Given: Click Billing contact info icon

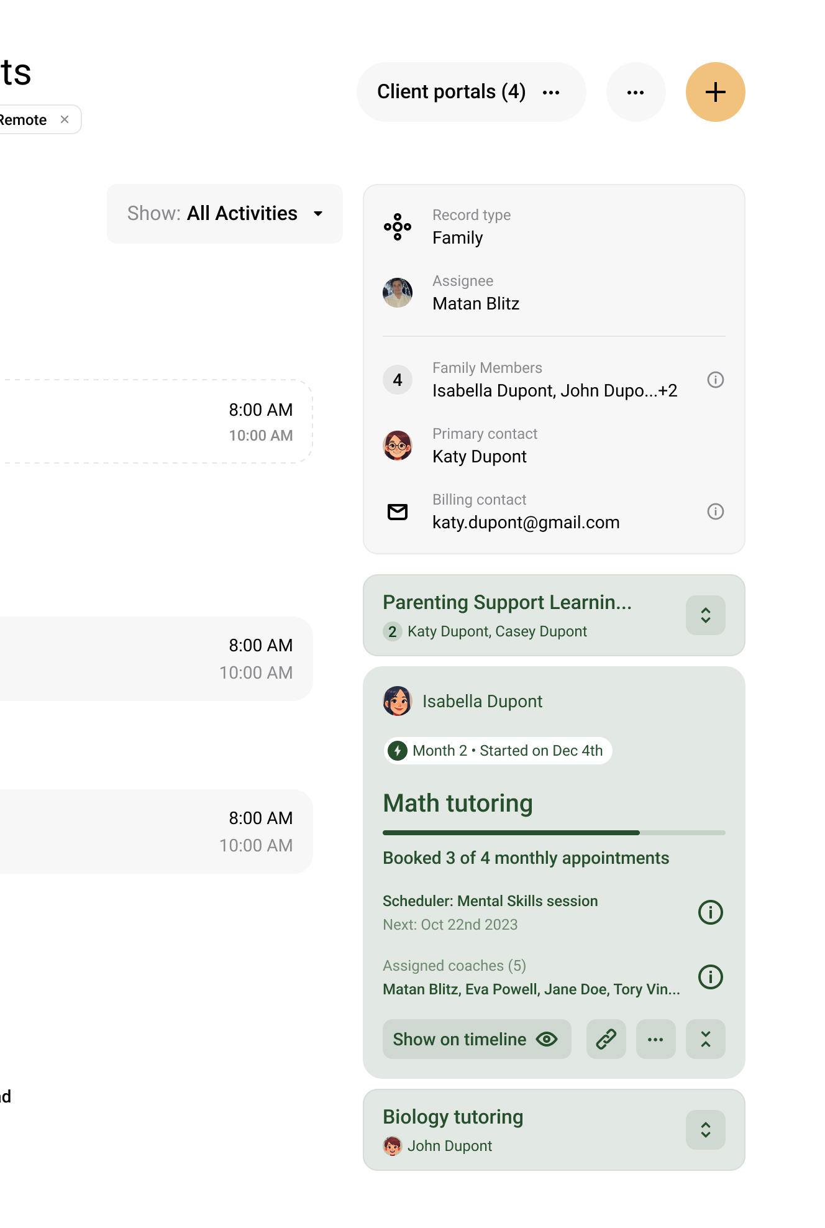Looking at the screenshot, I should 715,511.
